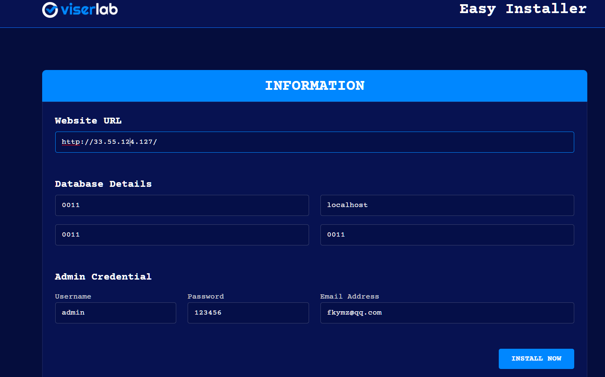Click the Admin Credential heading
This screenshot has width=605, height=377.
pyautogui.click(x=103, y=277)
